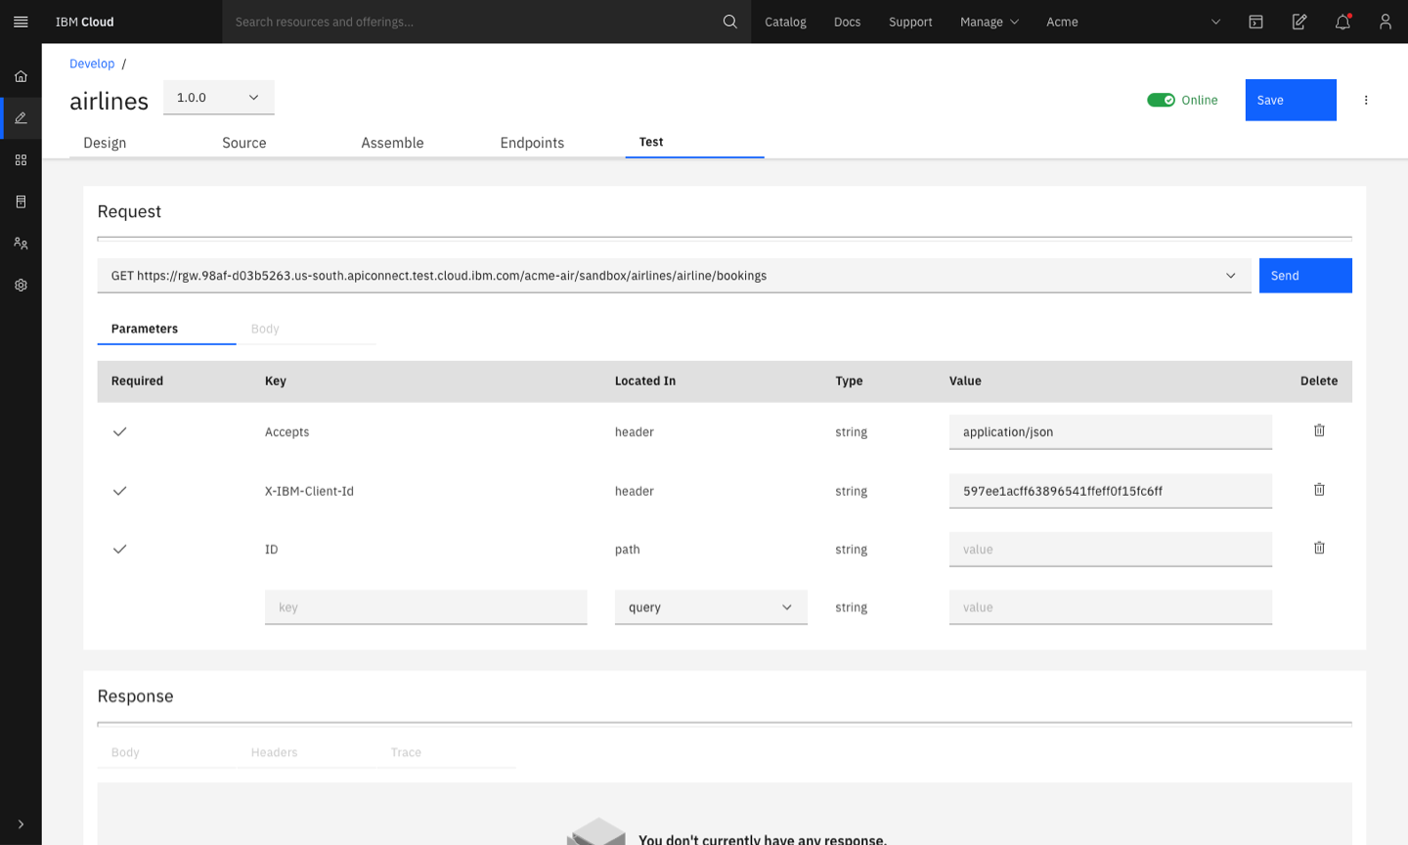Screen dimensions: 1408x845
Task: Select the Develop pencil sidebar icon
Action: click(x=21, y=118)
